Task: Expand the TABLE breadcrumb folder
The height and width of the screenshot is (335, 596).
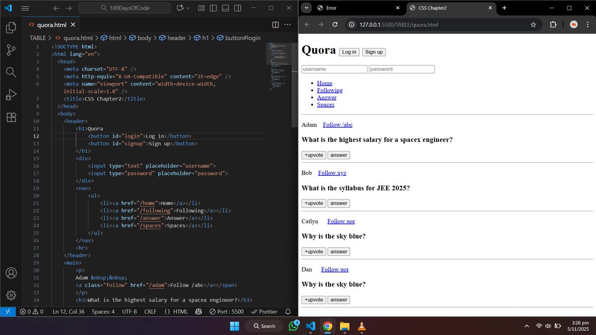Action: [38, 38]
